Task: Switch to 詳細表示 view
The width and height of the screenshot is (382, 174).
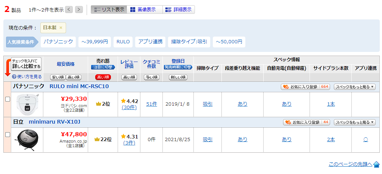Action: pyautogui.click(x=179, y=10)
